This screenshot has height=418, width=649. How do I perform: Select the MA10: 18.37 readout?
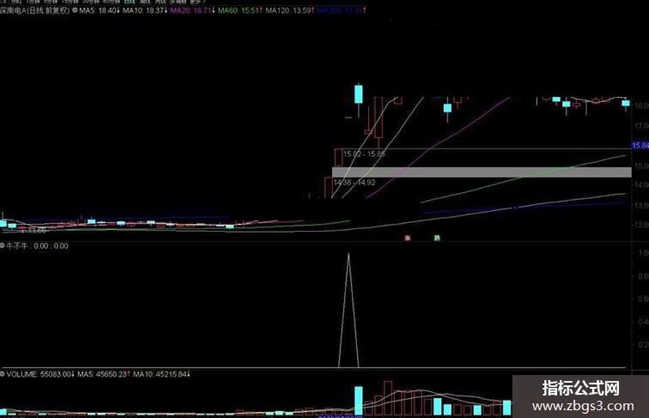(x=145, y=10)
